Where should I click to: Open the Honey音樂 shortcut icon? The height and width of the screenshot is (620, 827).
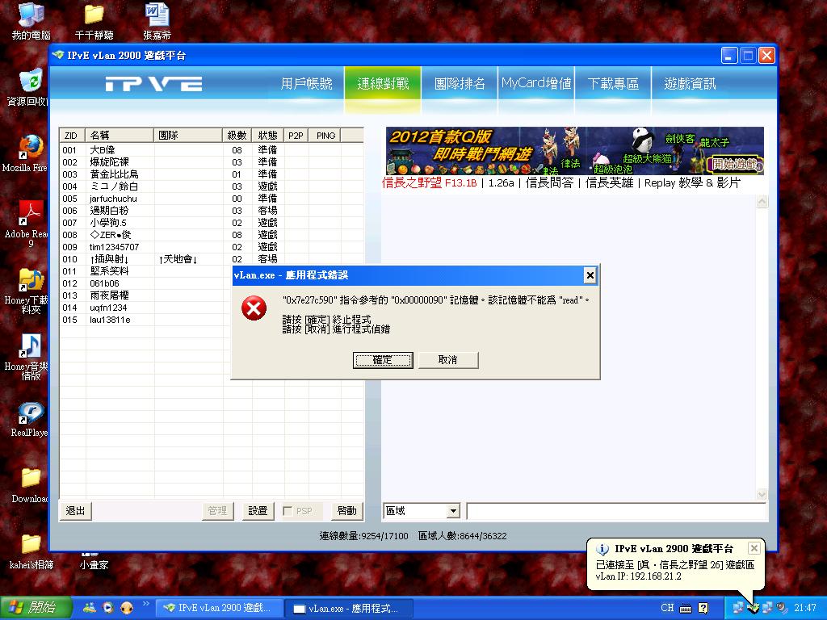pos(31,356)
